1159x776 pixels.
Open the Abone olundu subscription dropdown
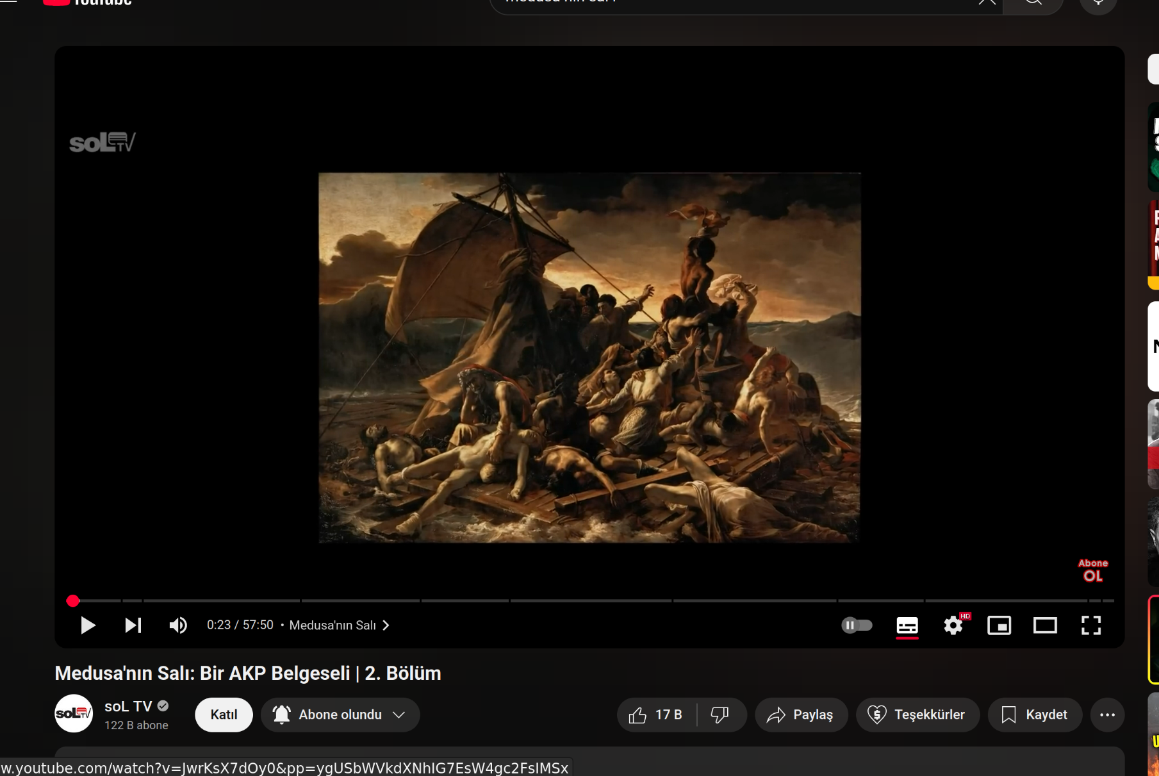pos(340,715)
